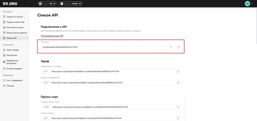
Task: Copy the plan info GET URL
Action: click(x=178, y=71)
